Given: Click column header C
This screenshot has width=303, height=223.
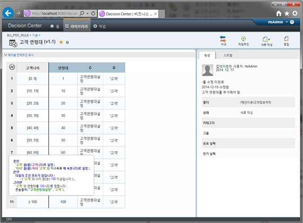Looking at the screenshot, I should click(x=90, y=68).
